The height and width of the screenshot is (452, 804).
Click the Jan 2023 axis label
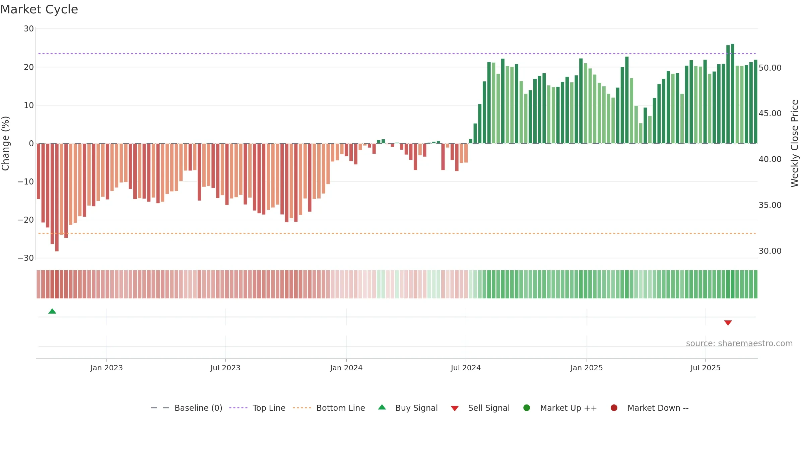pyautogui.click(x=107, y=368)
